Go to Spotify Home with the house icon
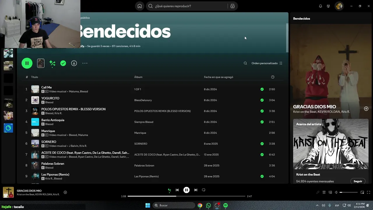This screenshot has height=210, width=373. pyautogui.click(x=140, y=6)
